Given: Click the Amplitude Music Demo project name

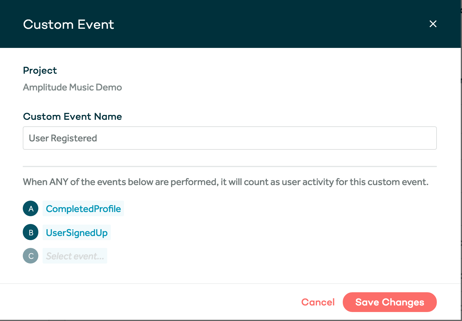Looking at the screenshot, I should pos(72,87).
